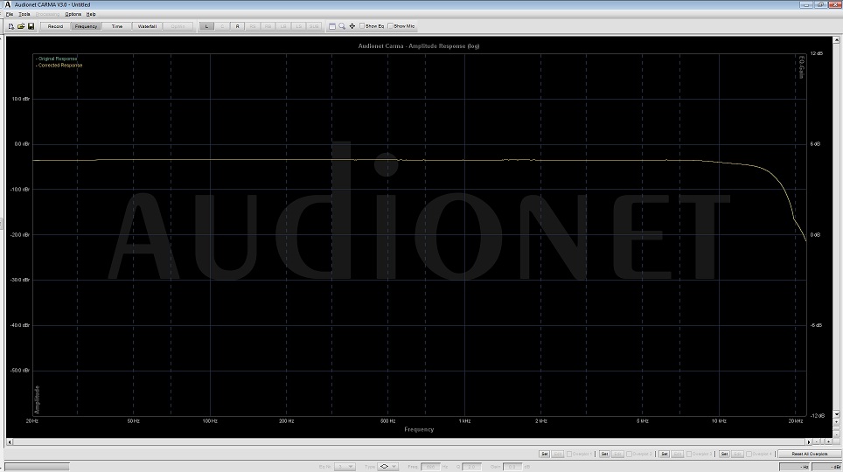
Task: Switch to Frequency view
Action: point(86,26)
